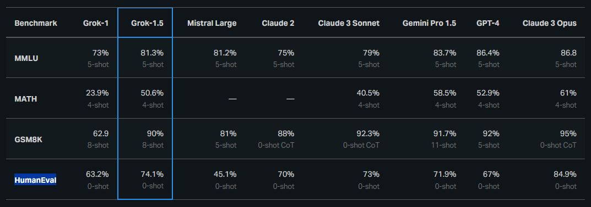Select GPT-4 MMLU score 86.4%
This screenshot has height=207, width=591.
(488, 53)
